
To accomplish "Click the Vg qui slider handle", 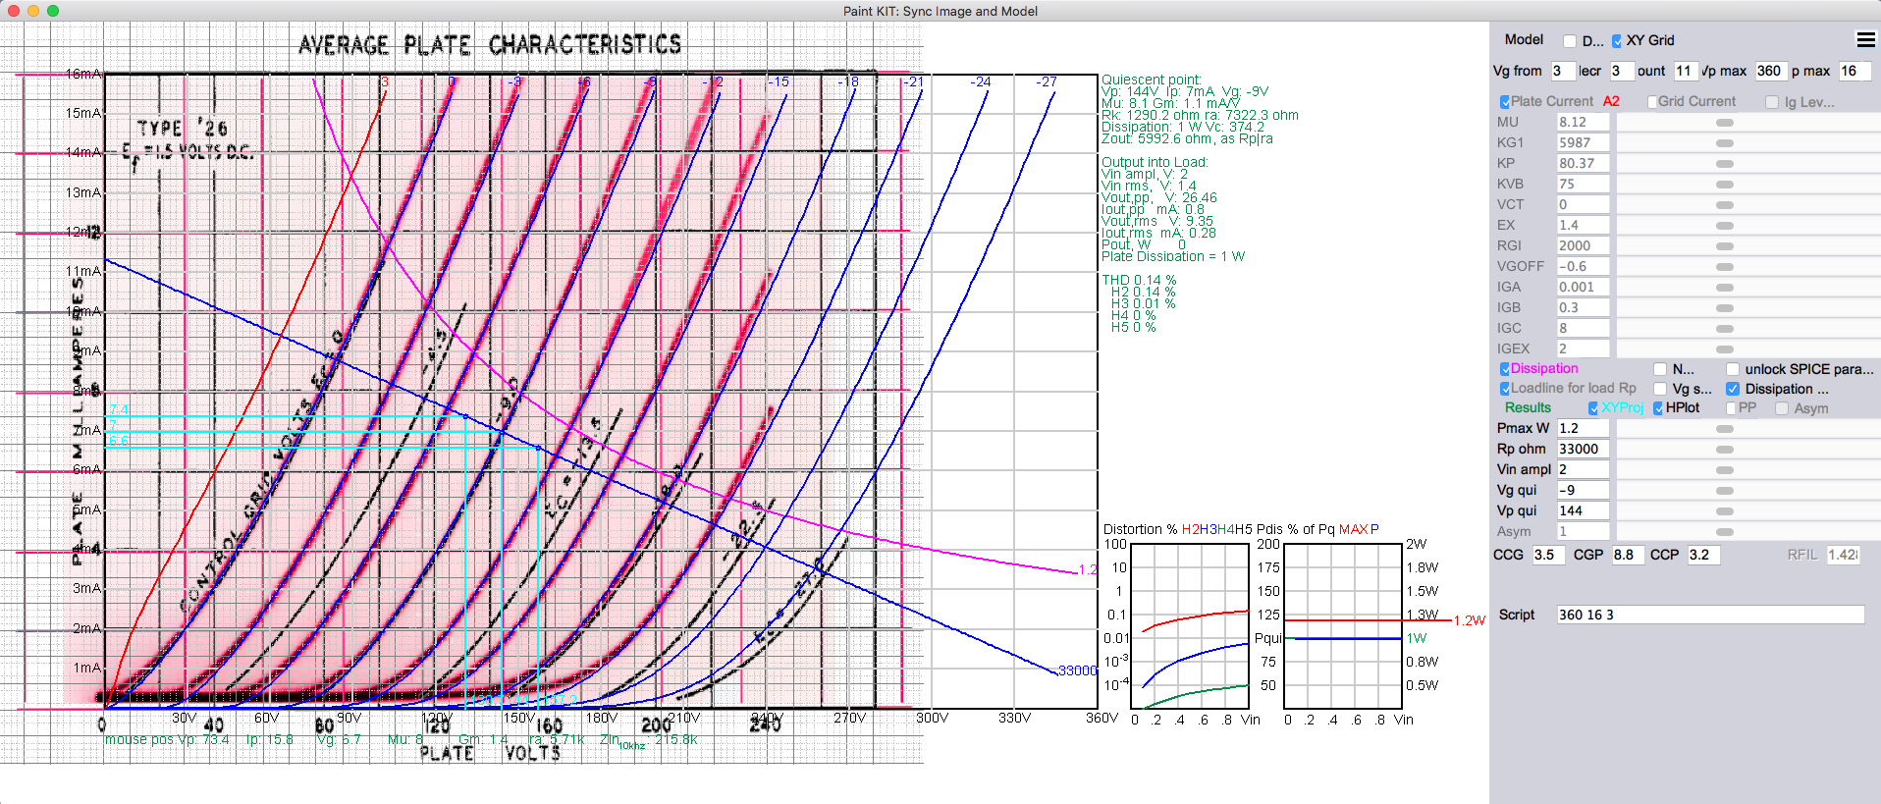I will pos(1724,491).
